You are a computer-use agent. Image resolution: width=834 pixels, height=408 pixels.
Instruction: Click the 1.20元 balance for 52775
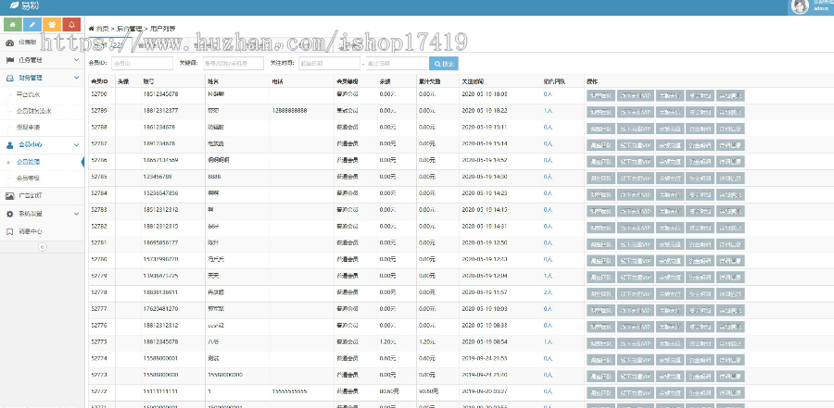point(387,342)
